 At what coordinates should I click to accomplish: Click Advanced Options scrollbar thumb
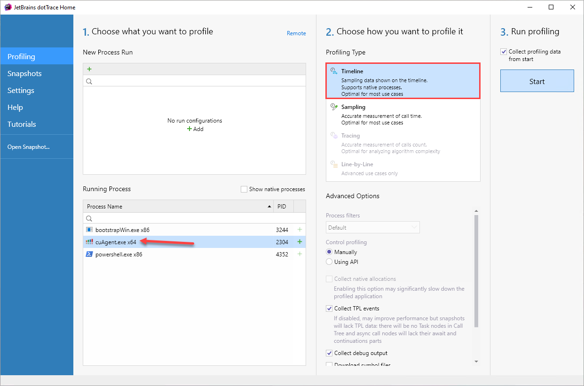(476, 271)
